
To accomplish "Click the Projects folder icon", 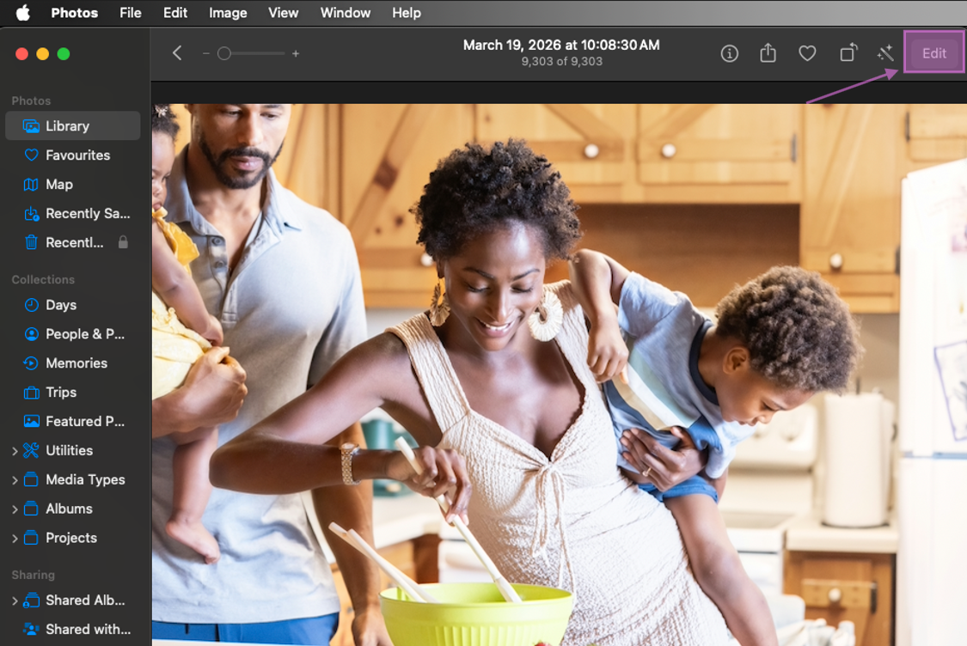I will pos(31,538).
